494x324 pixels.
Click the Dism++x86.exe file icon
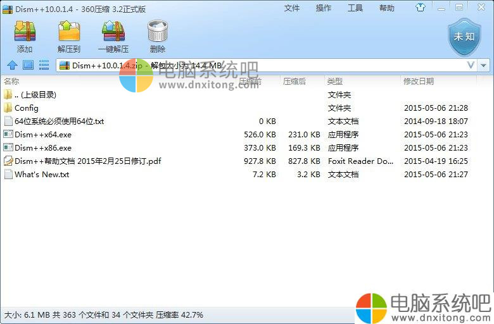click(8, 147)
